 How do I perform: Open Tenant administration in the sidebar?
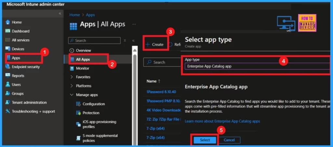[x=29, y=102]
